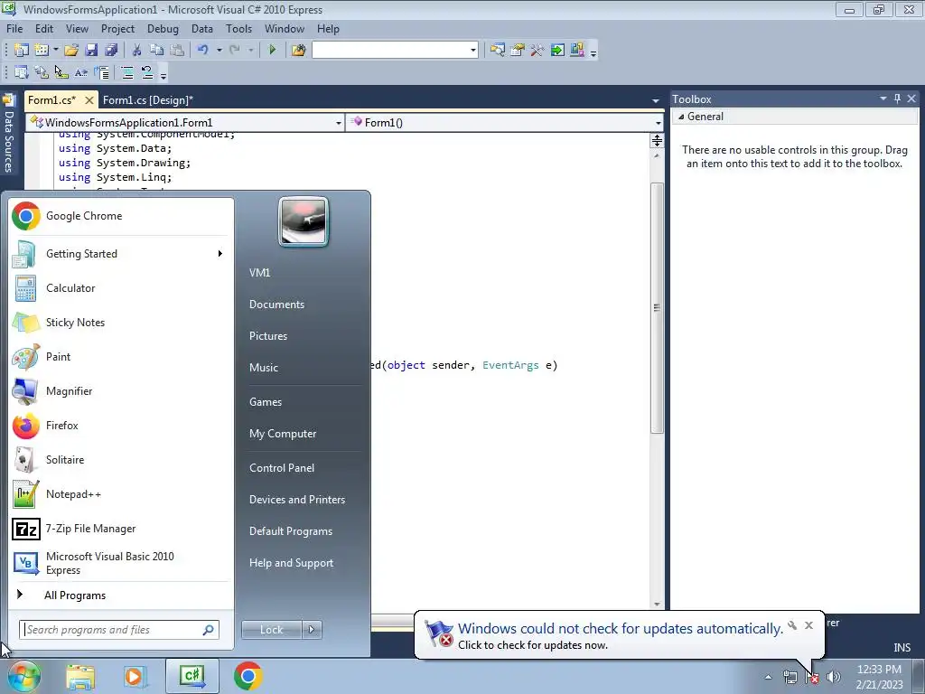
Task: Click the Display Word Completion icon
Action: [x=81, y=72]
